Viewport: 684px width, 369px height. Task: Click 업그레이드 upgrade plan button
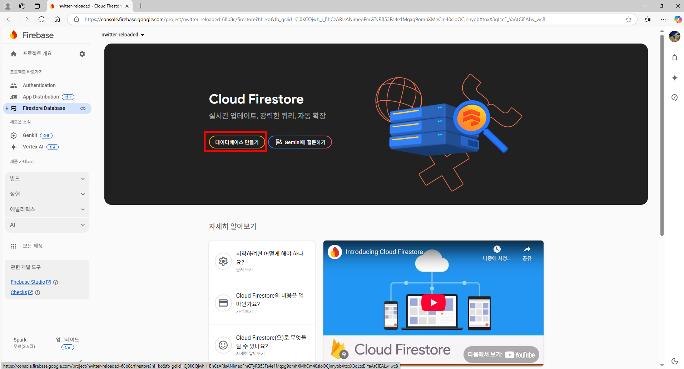[x=67, y=343]
